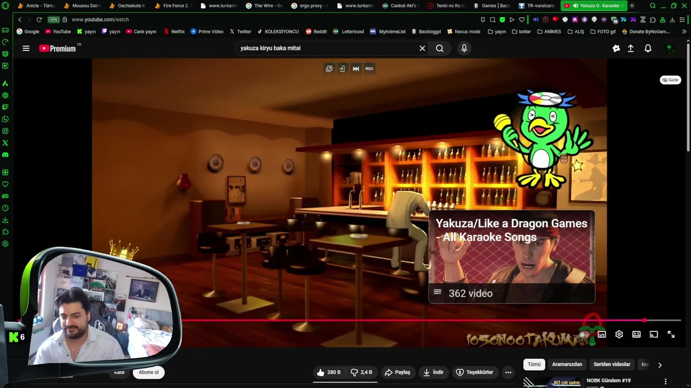Pin tab with pushpin toolbar icon
The height and width of the screenshot is (388, 691).
click(x=483, y=19)
